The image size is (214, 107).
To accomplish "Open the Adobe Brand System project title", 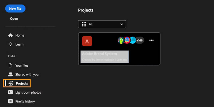I will (x=99, y=54).
